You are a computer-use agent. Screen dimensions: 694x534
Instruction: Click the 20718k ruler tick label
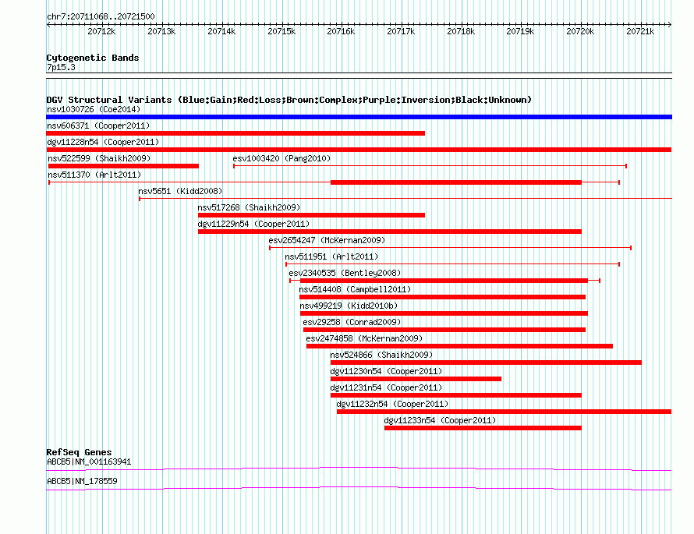tap(461, 31)
